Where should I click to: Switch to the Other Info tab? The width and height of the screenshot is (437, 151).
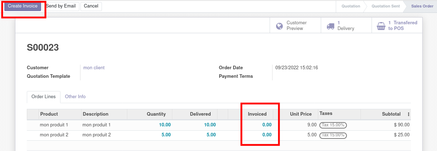coord(75,97)
